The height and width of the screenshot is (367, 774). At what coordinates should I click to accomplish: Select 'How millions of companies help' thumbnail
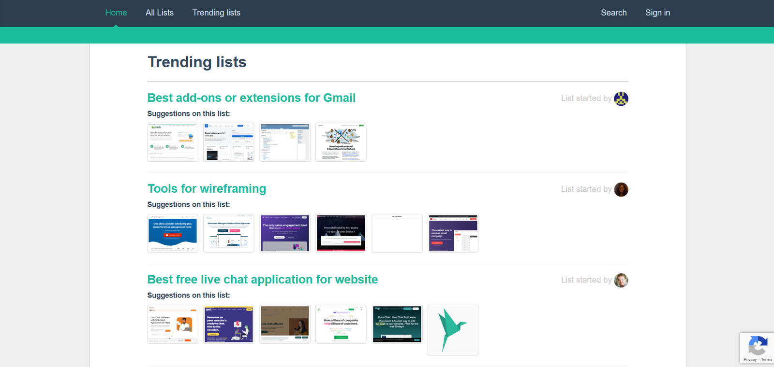tap(341, 324)
